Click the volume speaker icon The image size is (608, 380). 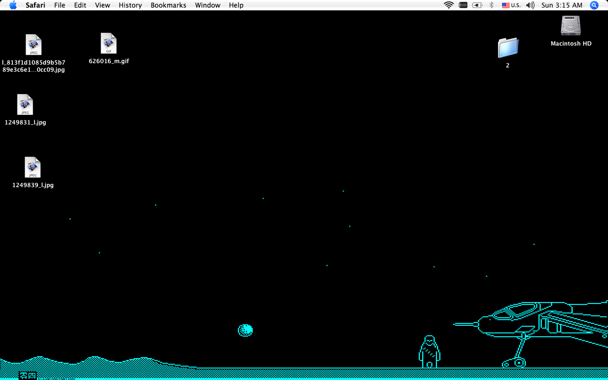pos(531,5)
